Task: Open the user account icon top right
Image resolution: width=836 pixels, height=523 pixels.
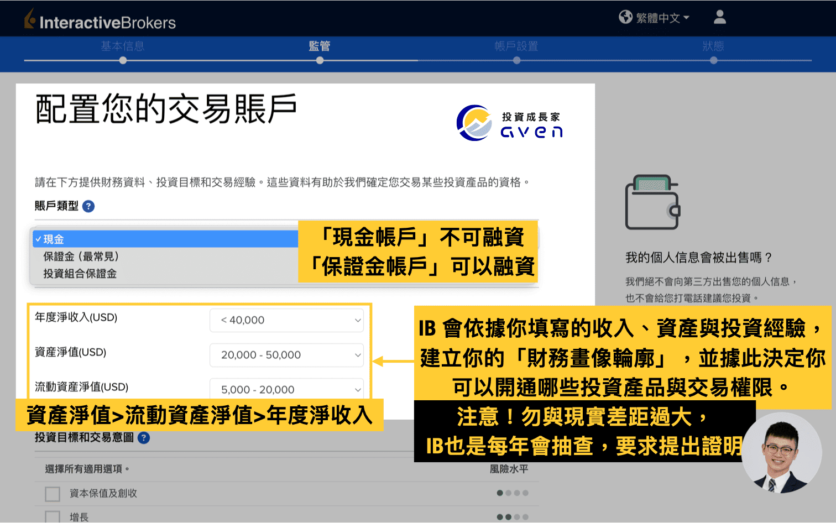Action: coord(719,17)
